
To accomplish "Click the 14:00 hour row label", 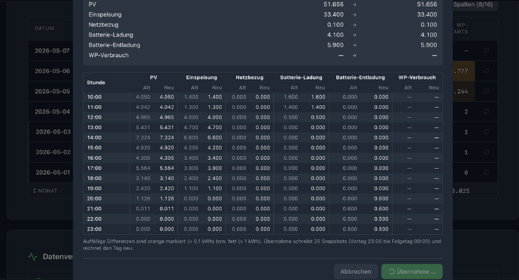I will pyautogui.click(x=94, y=137).
